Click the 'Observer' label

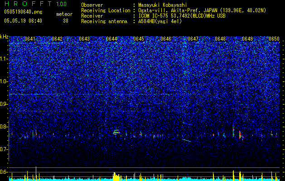tap(92, 5)
